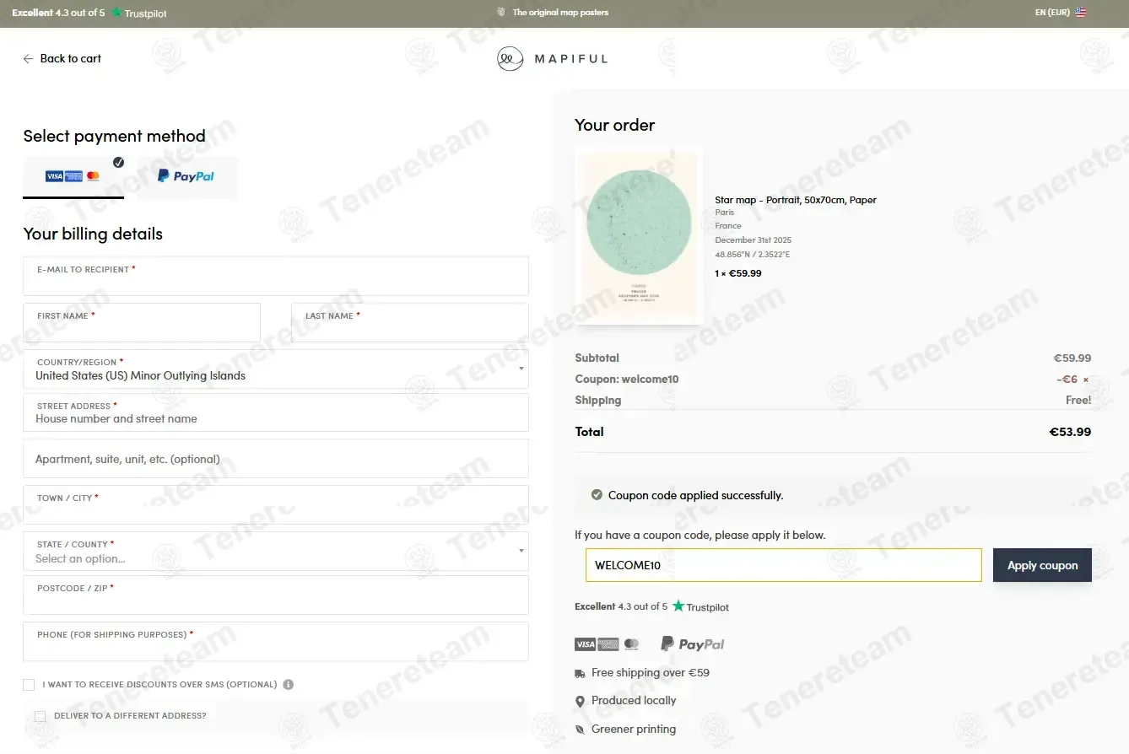Click the green Trustpilot star in top bar
Image resolution: width=1129 pixels, height=754 pixels.
tap(117, 13)
